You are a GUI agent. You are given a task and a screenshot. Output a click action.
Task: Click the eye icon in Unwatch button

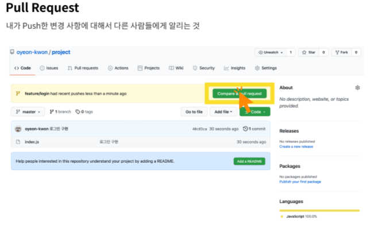point(261,52)
